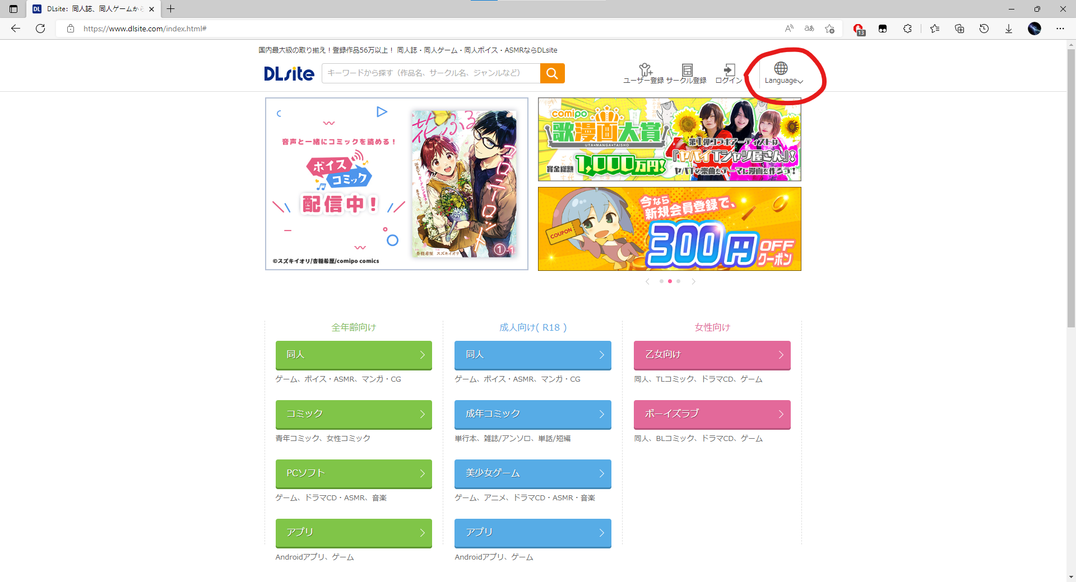The width and height of the screenshot is (1076, 582).
Task: Open the 乙女向け category
Action: coord(712,355)
